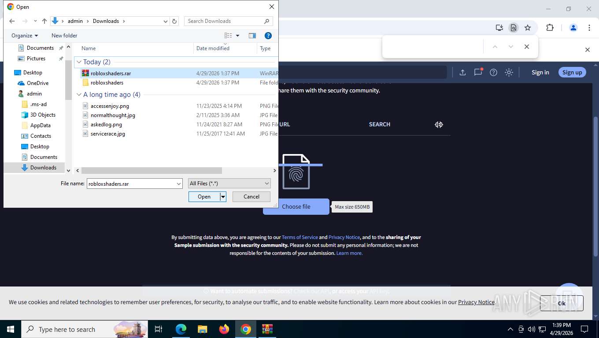Click the hash-search icon next to SEARCH tab
Image resolution: width=599 pixels, height=338 pixels.
coord(439,125)
